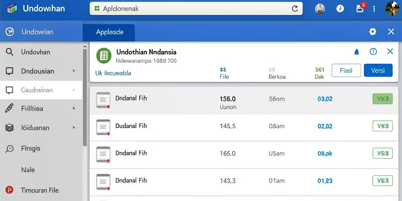This screenshot has width=402, height=201.
Task: Click the 01,23 value link
Action: tap(325, 181)
